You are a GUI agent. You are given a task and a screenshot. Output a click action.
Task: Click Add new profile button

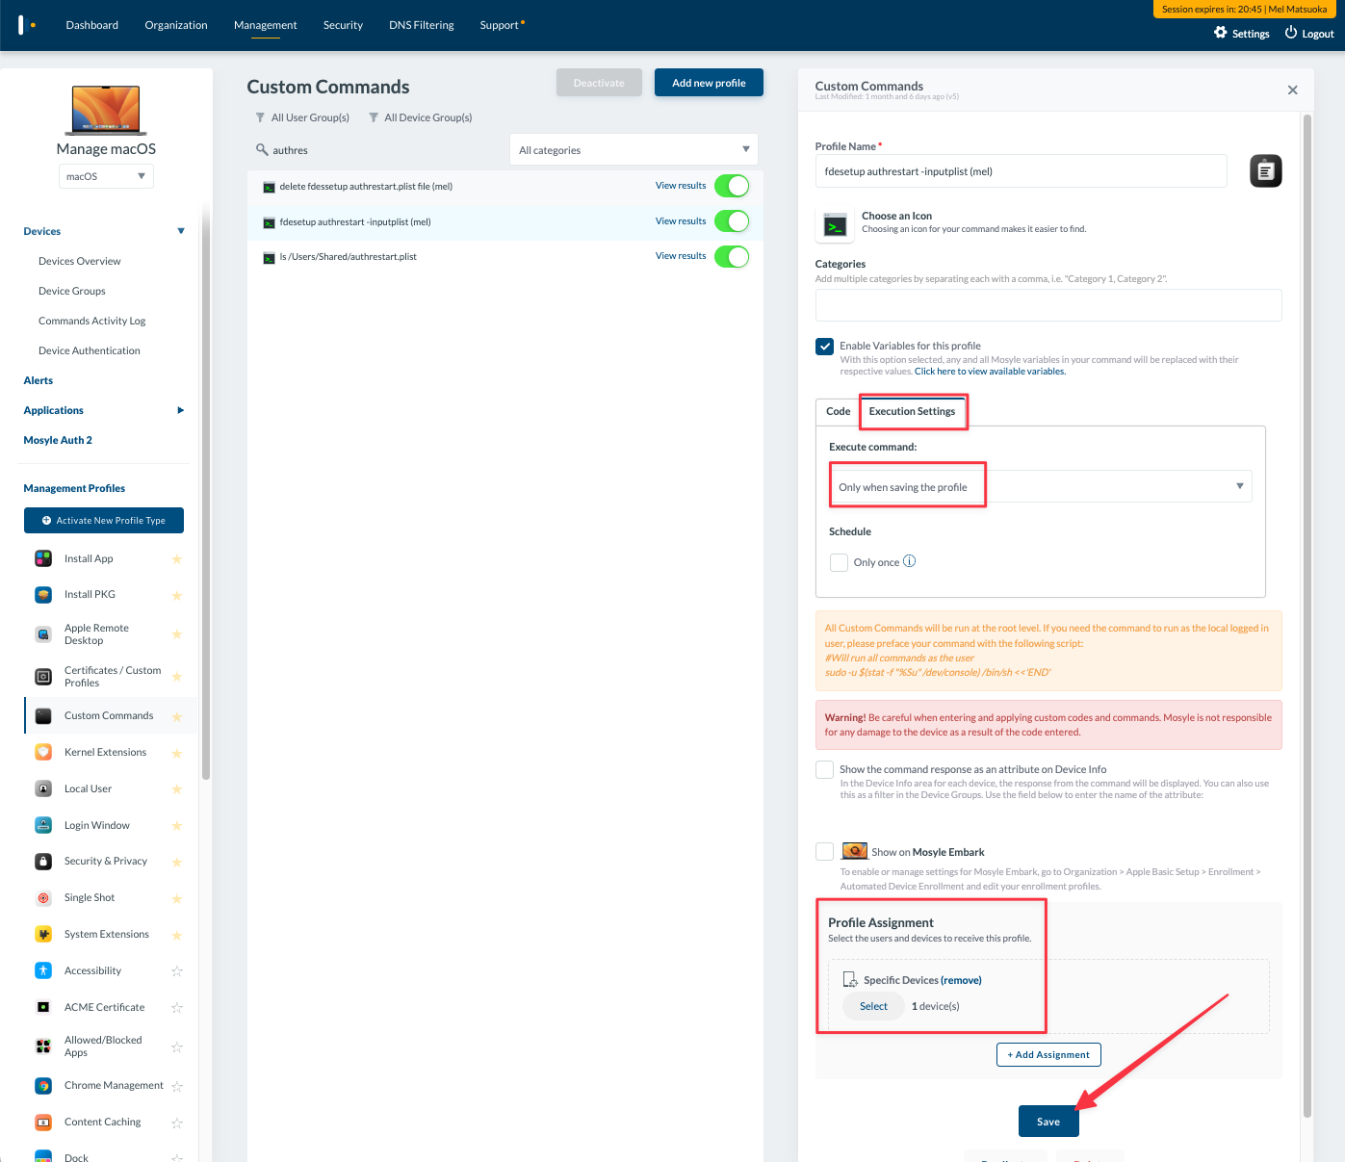pos(709,83)
